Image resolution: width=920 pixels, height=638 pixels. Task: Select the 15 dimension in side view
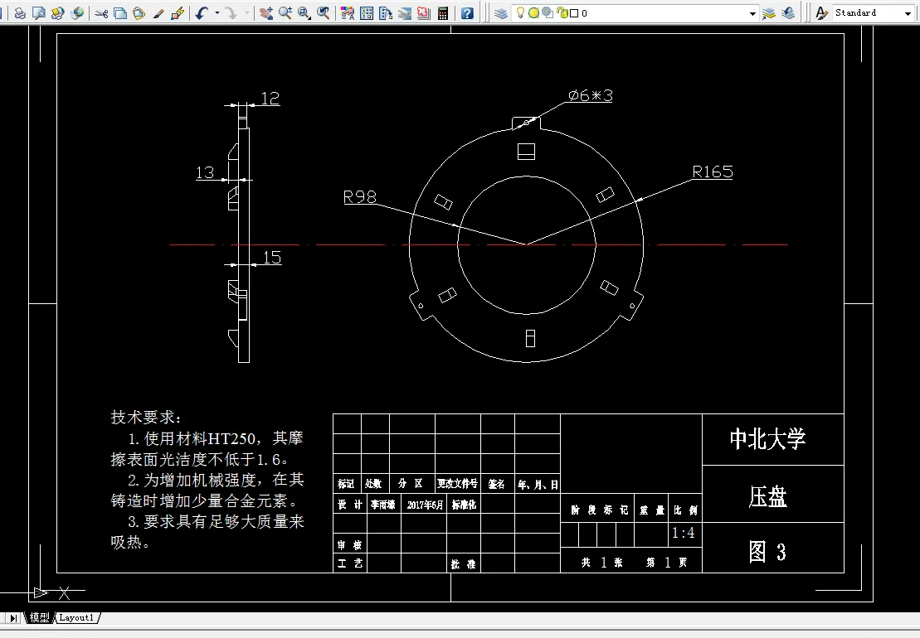(272, 258)
